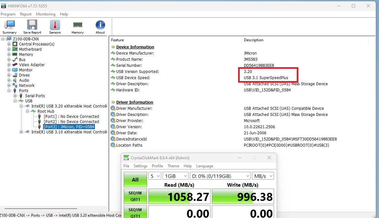Expand the Drives tree node
The width and height of the screenshot is (379, 218).
(9, 75)
